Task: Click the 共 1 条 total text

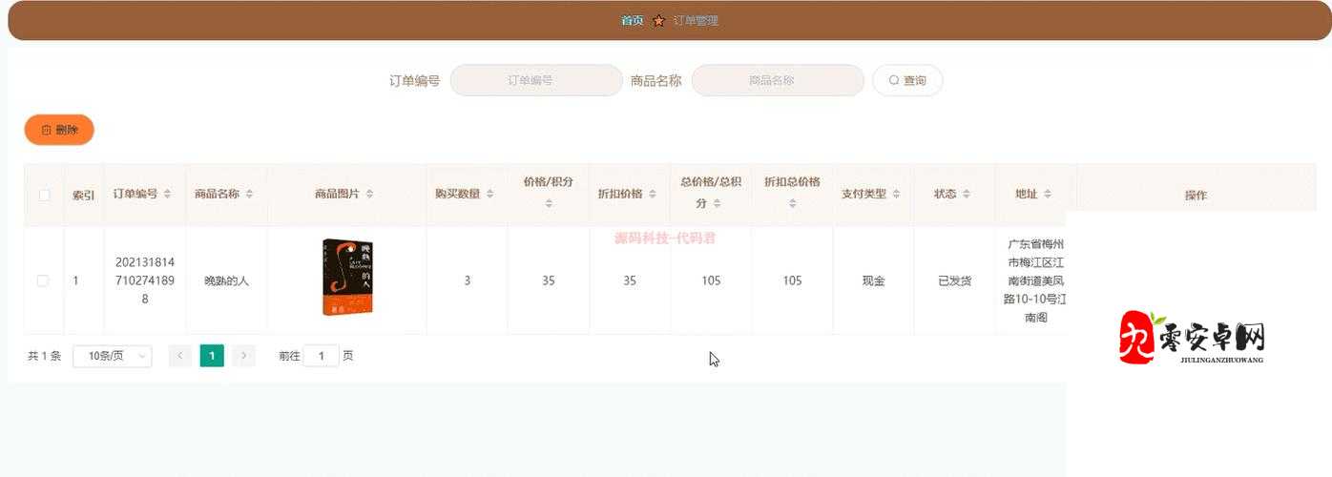Action: [x=45, y=356]
